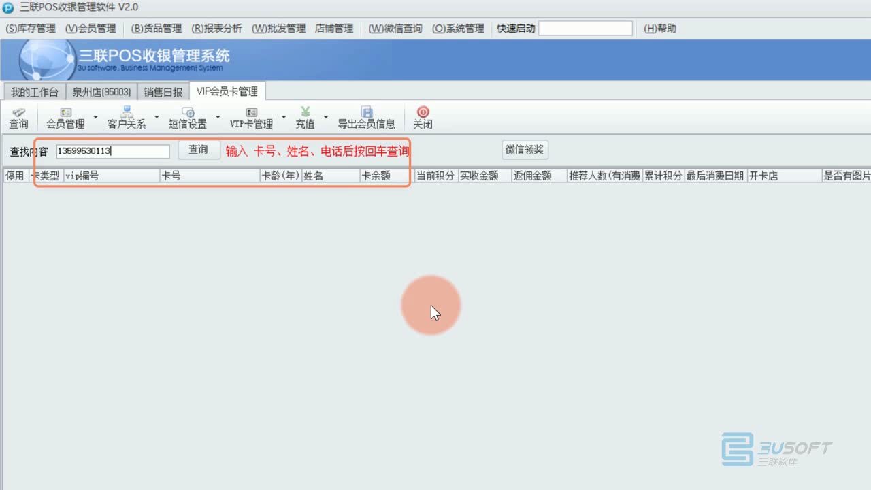This screenshot has width=871, height=490.
Task: Expand the VIP卡管理 dropdown arrow
Action: (x=284, y=117)
